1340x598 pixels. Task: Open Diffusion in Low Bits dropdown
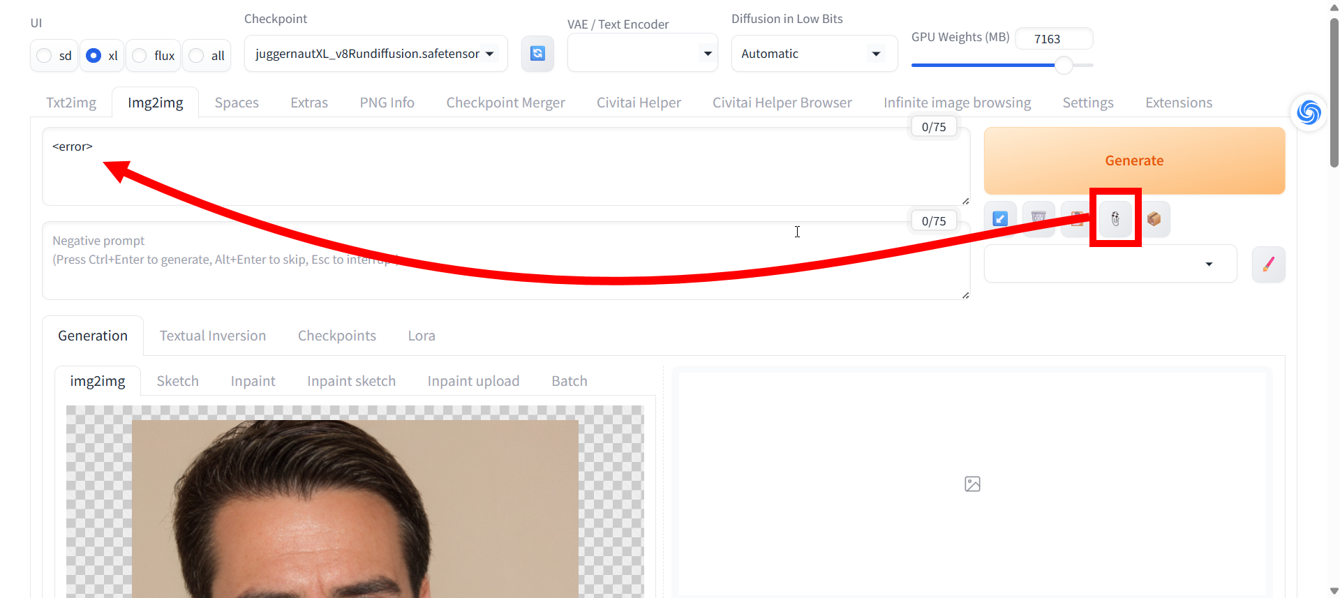click(813, 54)
